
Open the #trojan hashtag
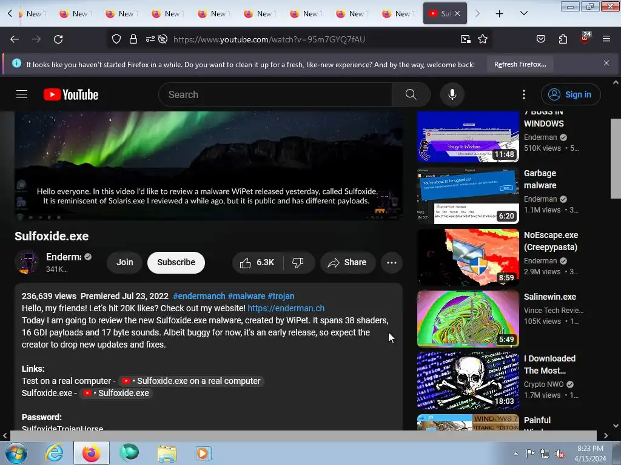281,296
